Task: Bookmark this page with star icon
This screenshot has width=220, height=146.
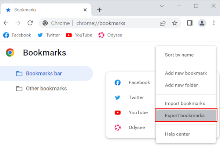Action: [175, 23]
